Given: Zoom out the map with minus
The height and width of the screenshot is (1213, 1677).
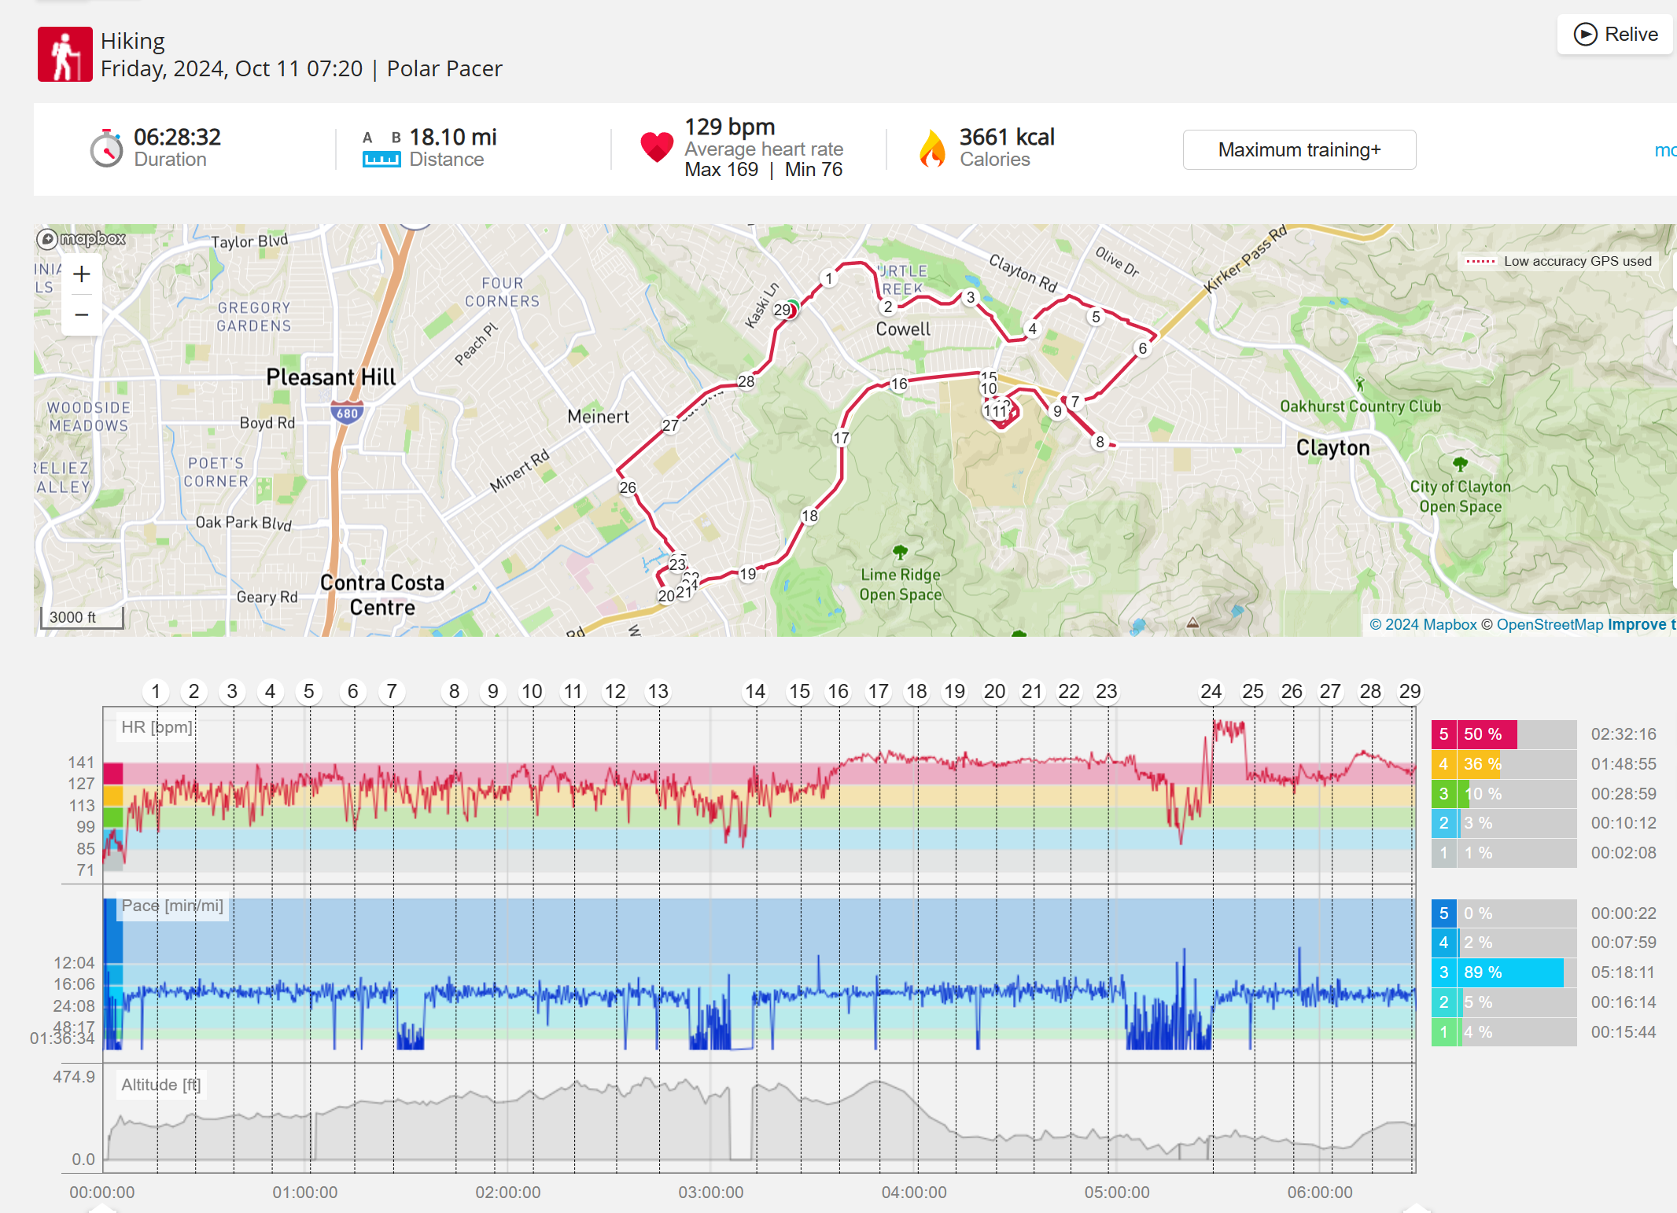Looking at the screenshot, I should [82, 315].
